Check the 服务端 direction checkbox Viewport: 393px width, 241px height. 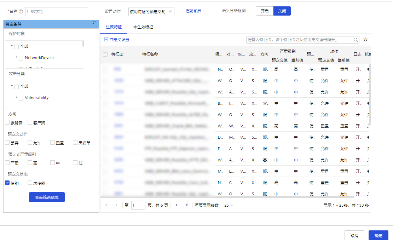(7, 122)
